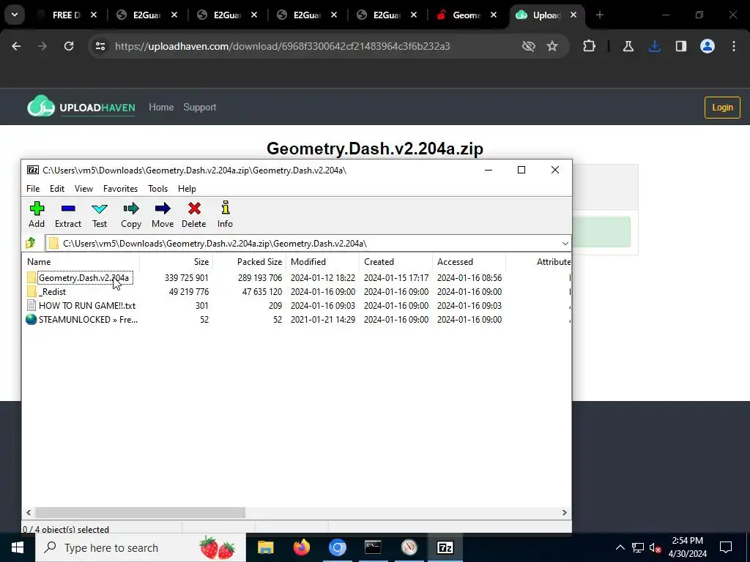Viewport: 750px width, 562px height.
Task: Open the Favorites menu in 7-Zip
Action: tap(121, 189)
